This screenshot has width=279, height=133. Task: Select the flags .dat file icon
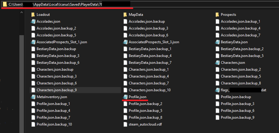[217, 90]
